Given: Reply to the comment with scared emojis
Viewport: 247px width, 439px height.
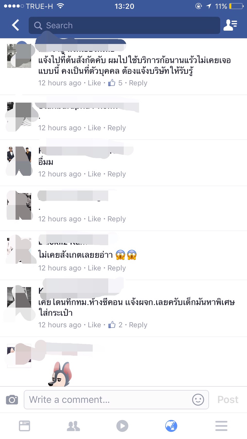Looking at the screenshot, I should 117,268.
